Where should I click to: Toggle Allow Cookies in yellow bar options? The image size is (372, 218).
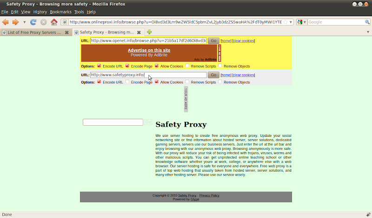tap(157, 65)
